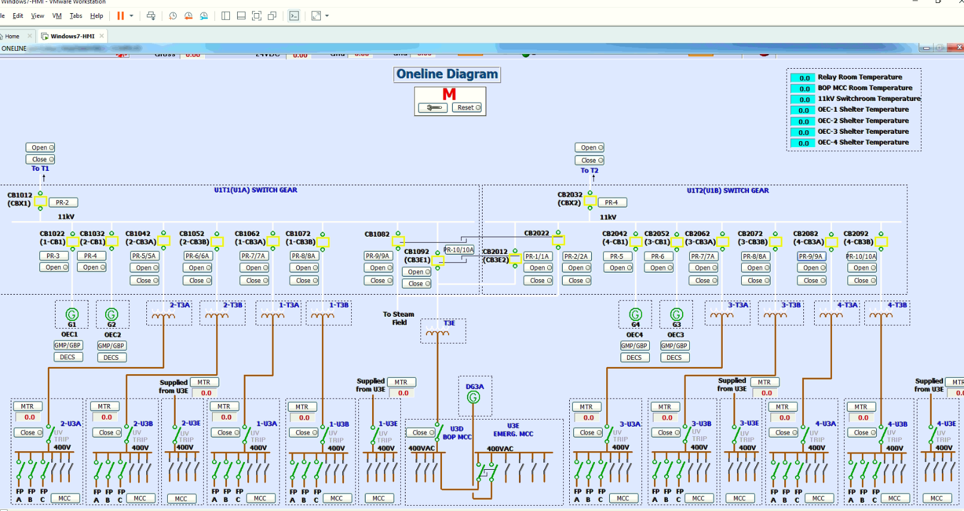The width and height of the screenshot is (964, 511).
Task: Open the VM menu
Action: click(x=57, y=16)
